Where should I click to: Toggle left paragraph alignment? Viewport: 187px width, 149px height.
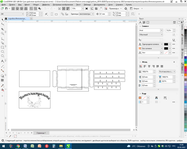[x=145, y=66]
